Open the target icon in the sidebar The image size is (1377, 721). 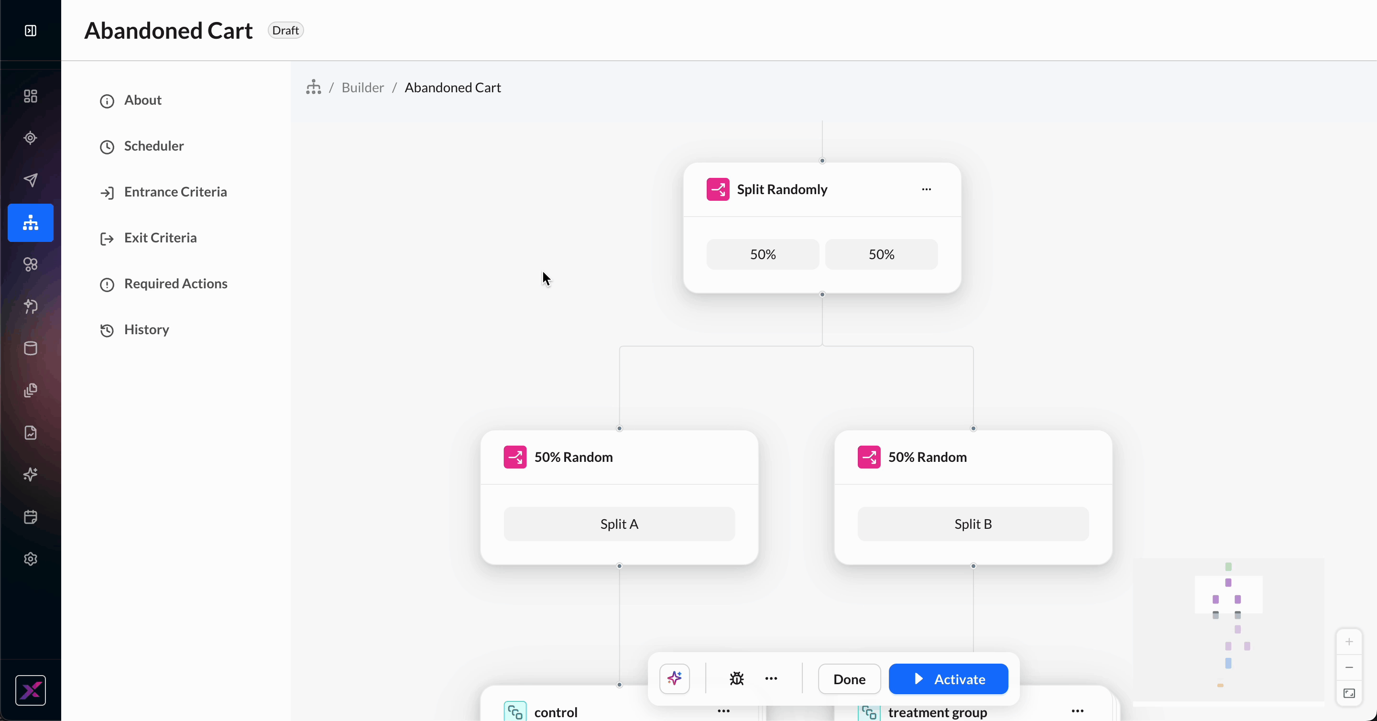tap(31, 138)
